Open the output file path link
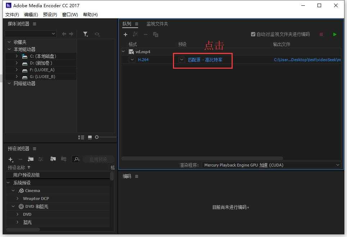 point(307,60)
